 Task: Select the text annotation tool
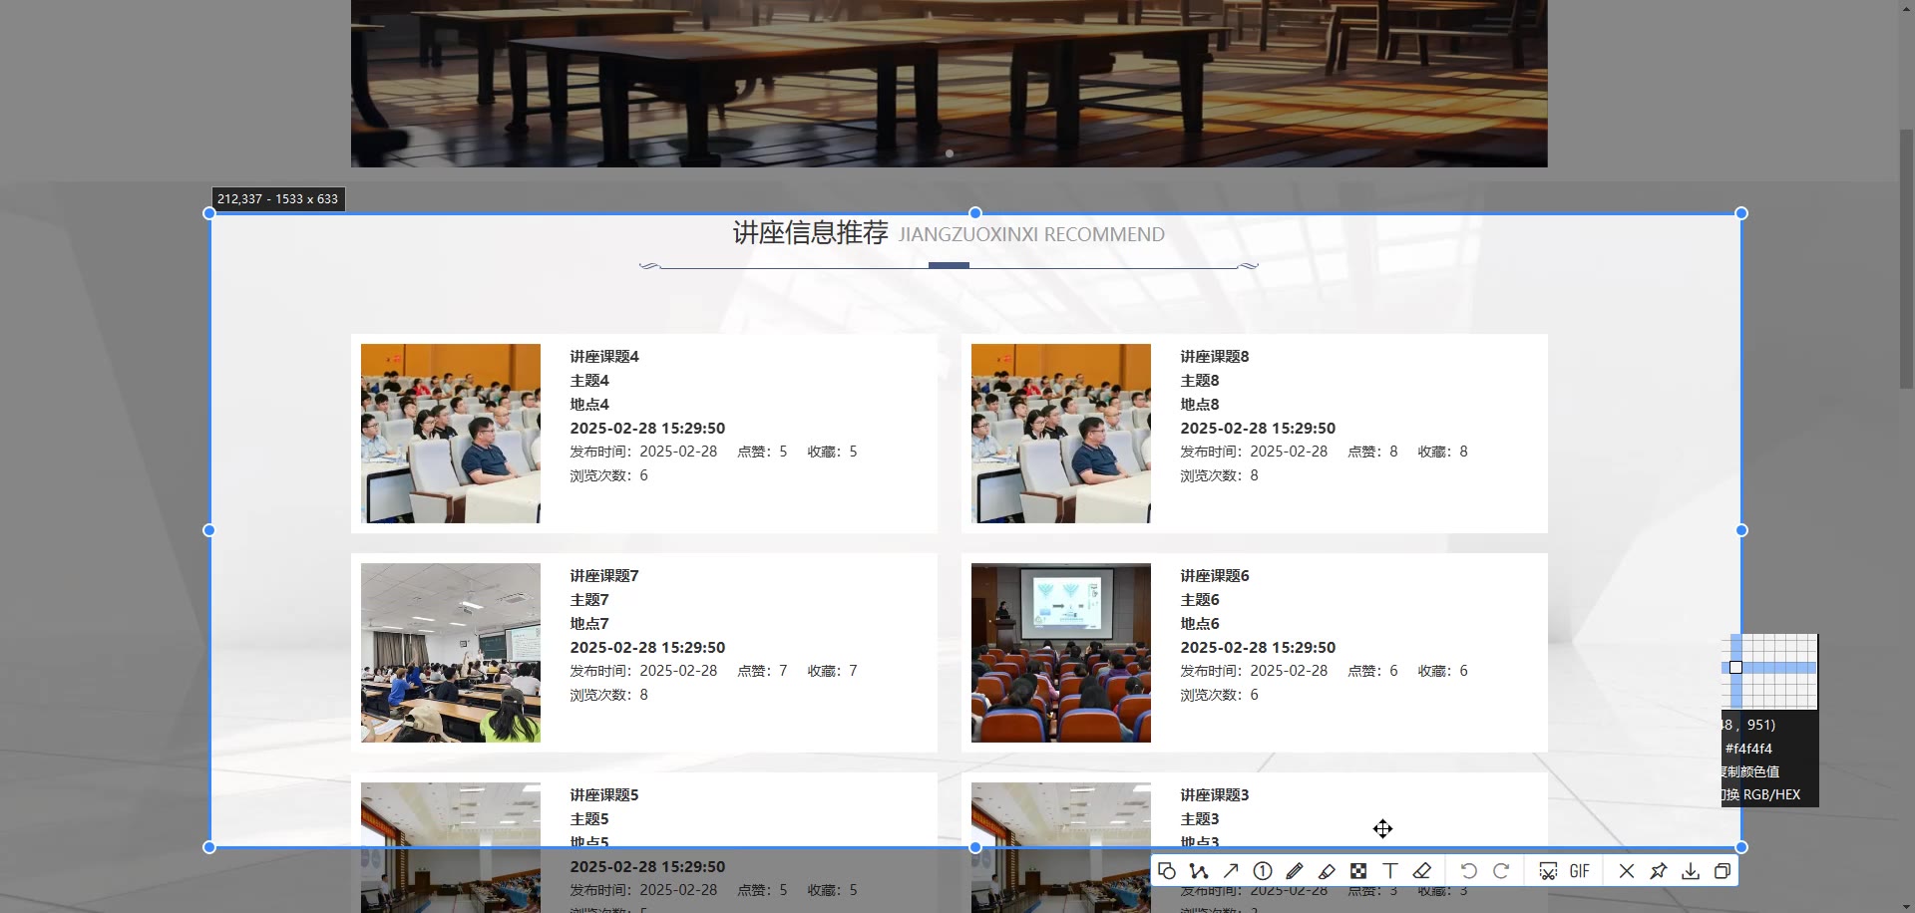tap(1390, 871)
